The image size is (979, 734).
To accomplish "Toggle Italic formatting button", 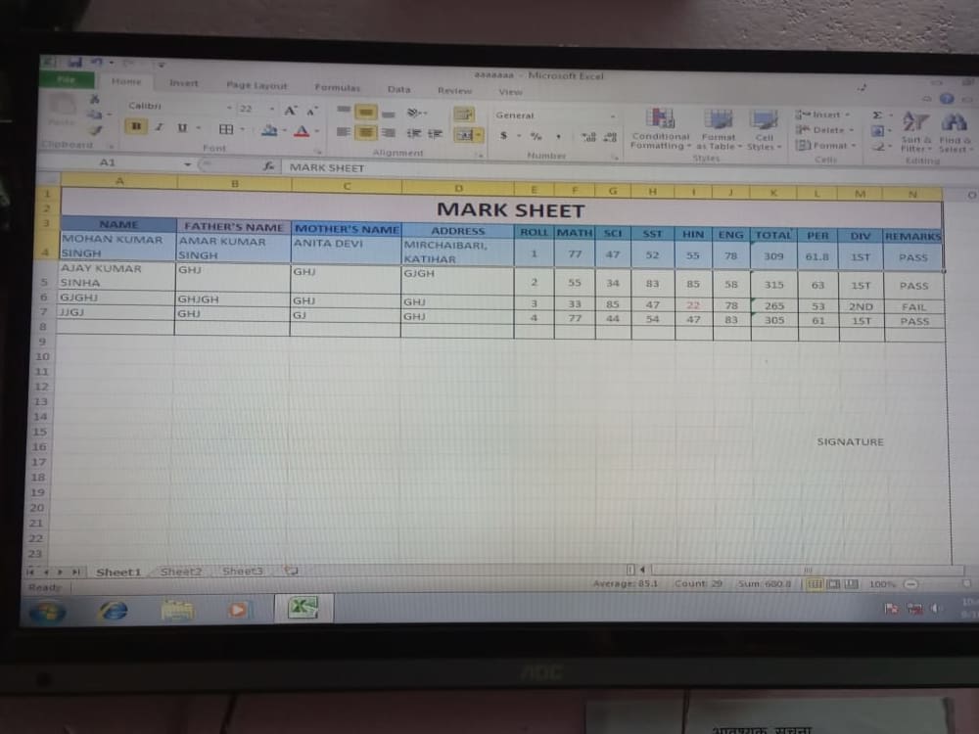I will [160, 127].
